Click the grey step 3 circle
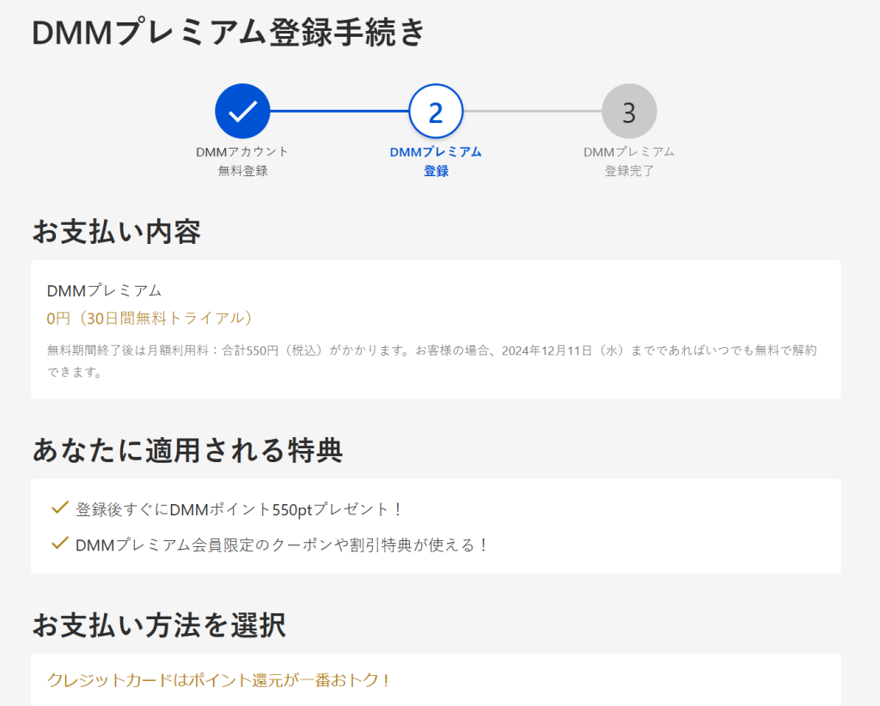This screenshot has height=706, width=880. [x=629, y=111]
